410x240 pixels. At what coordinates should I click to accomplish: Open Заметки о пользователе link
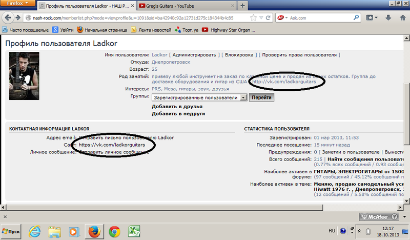[351, 152]
